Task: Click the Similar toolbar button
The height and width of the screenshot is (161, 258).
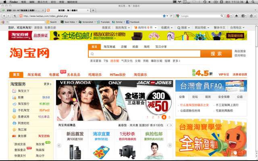Action: (117, 22)
